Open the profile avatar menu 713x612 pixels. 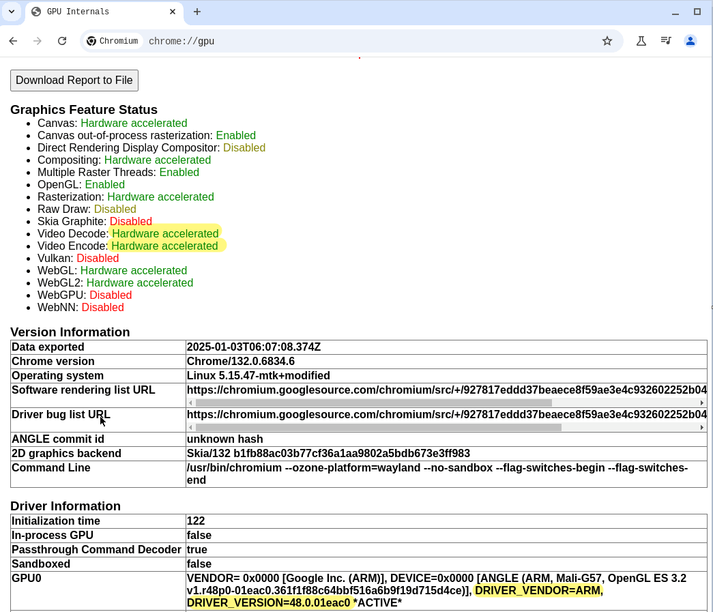point(690,41)
